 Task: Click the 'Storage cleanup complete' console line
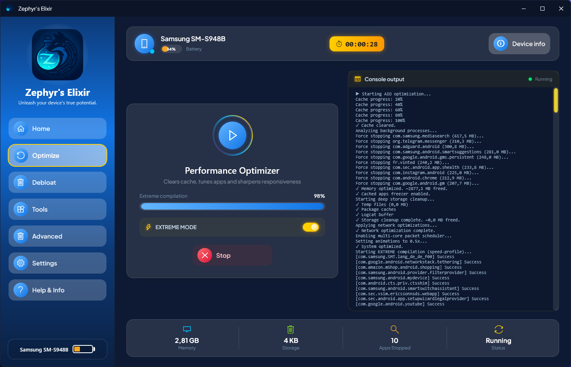tap(408, 220)
